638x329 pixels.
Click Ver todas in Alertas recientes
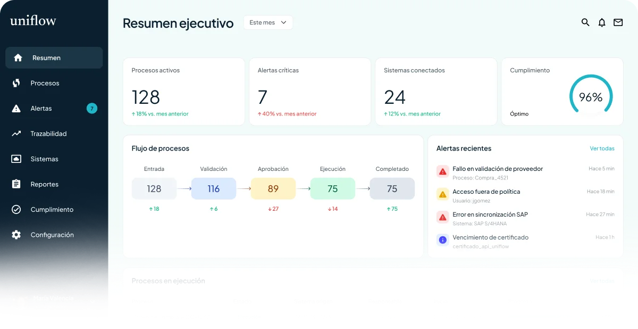[602, 149]
